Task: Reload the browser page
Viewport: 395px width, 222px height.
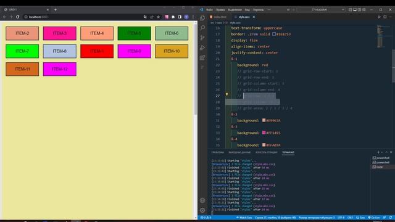Action: [18, 17]
